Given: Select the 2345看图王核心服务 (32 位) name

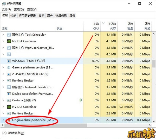Looking at the screenshot, I should [30, 74].
